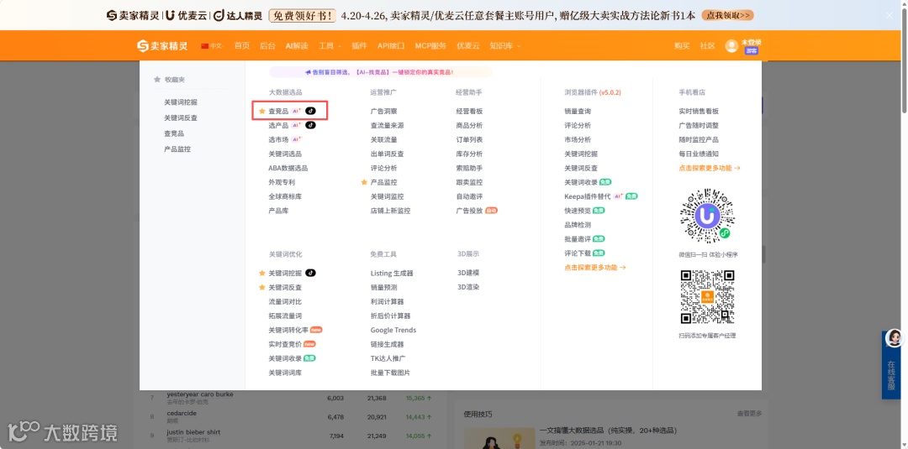Click 查看更多 beside 使用技巧
908x449 pixels.
coord(749,414)
